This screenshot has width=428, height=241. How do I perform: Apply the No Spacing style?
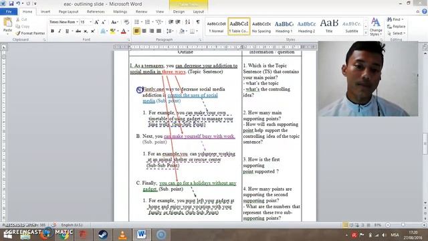[261, 27]
